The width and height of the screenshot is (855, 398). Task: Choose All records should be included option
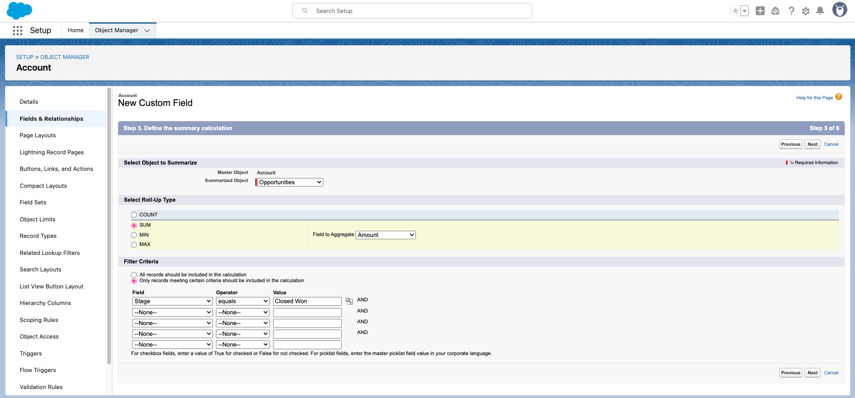(x=134, y=275)
